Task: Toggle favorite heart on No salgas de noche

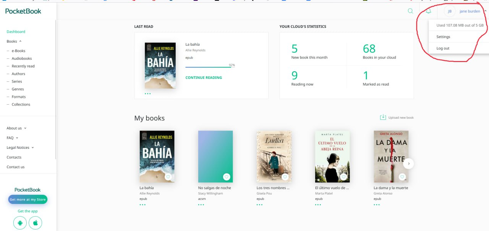Action: (x=227, y=177)
